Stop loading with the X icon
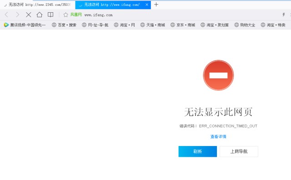The width and height of the screenshot is (291, 180). coord(28,15)
